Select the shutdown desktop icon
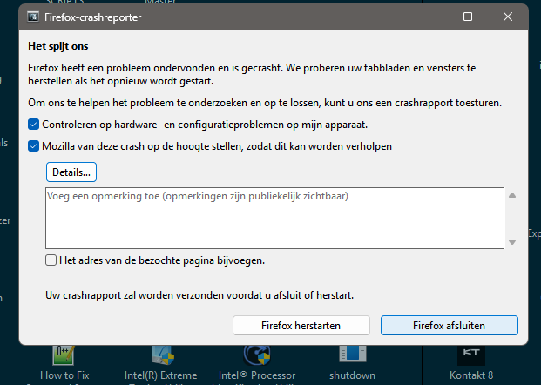This screenshot has height=385, width=541. click(352, 354)
